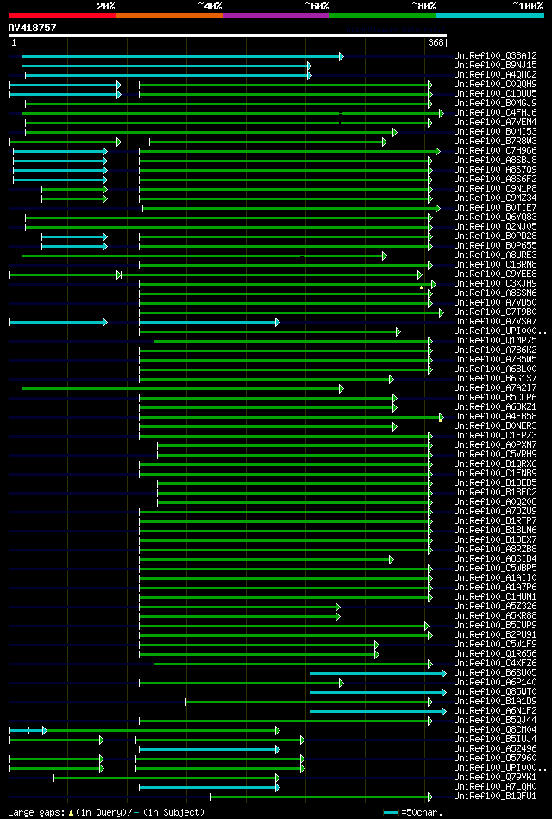Click UniRef100_C4XFZ6 label

point(496,663)
